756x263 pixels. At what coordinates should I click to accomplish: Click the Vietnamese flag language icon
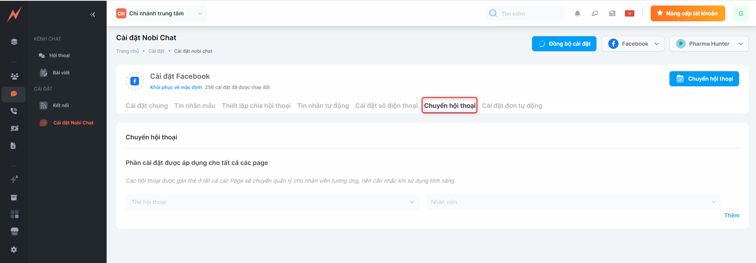[x=629, y=13]
